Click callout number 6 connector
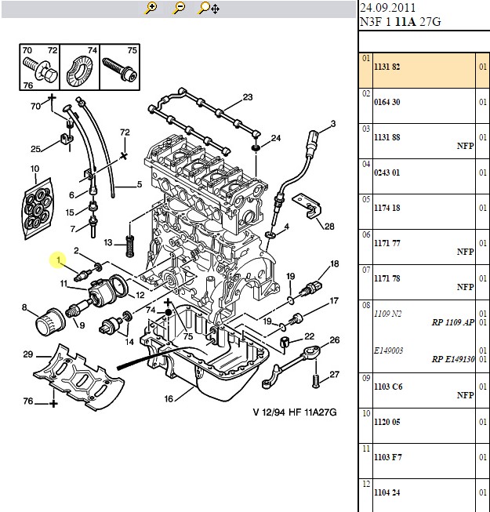The width and height of the screenshot is (490, 512). coord(71,195)
